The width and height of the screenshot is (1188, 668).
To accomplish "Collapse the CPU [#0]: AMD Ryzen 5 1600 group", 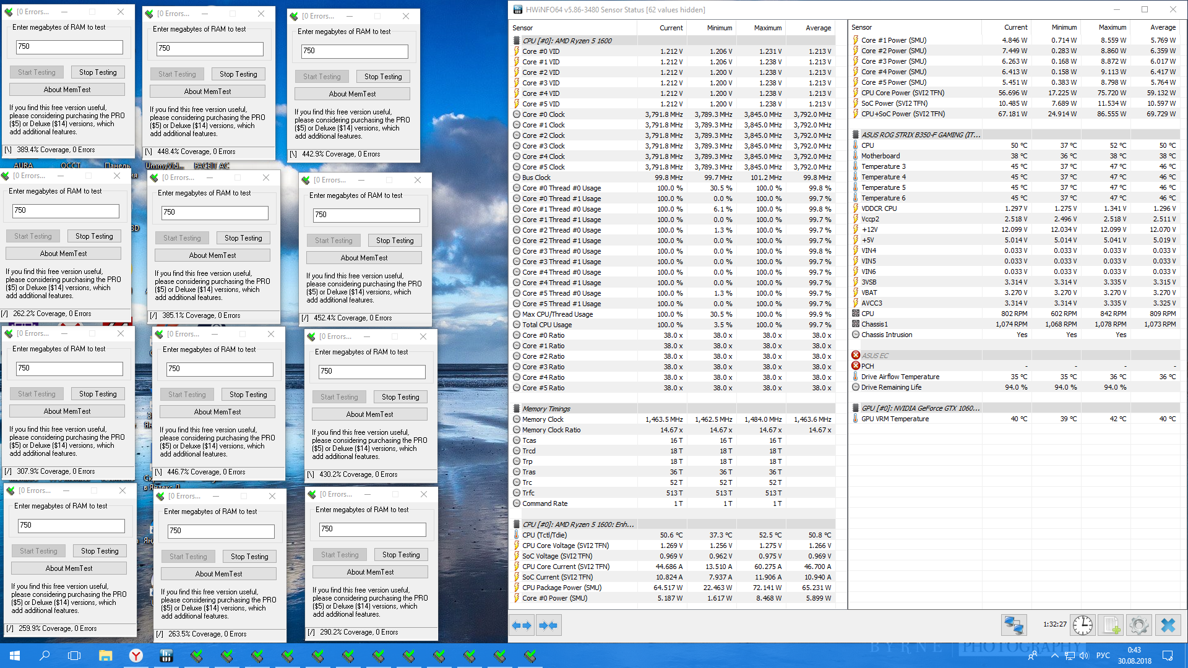I will click(x=566, y=41).
